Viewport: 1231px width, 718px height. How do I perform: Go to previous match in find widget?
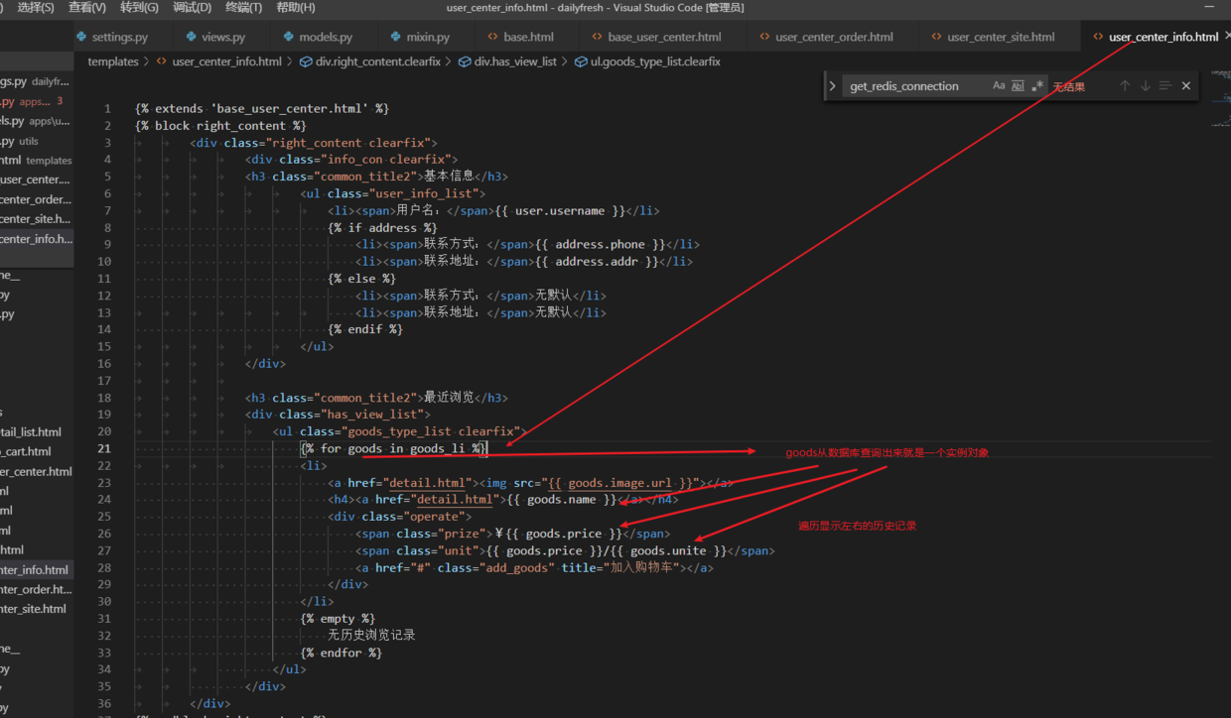click(x=1125, y=86)
